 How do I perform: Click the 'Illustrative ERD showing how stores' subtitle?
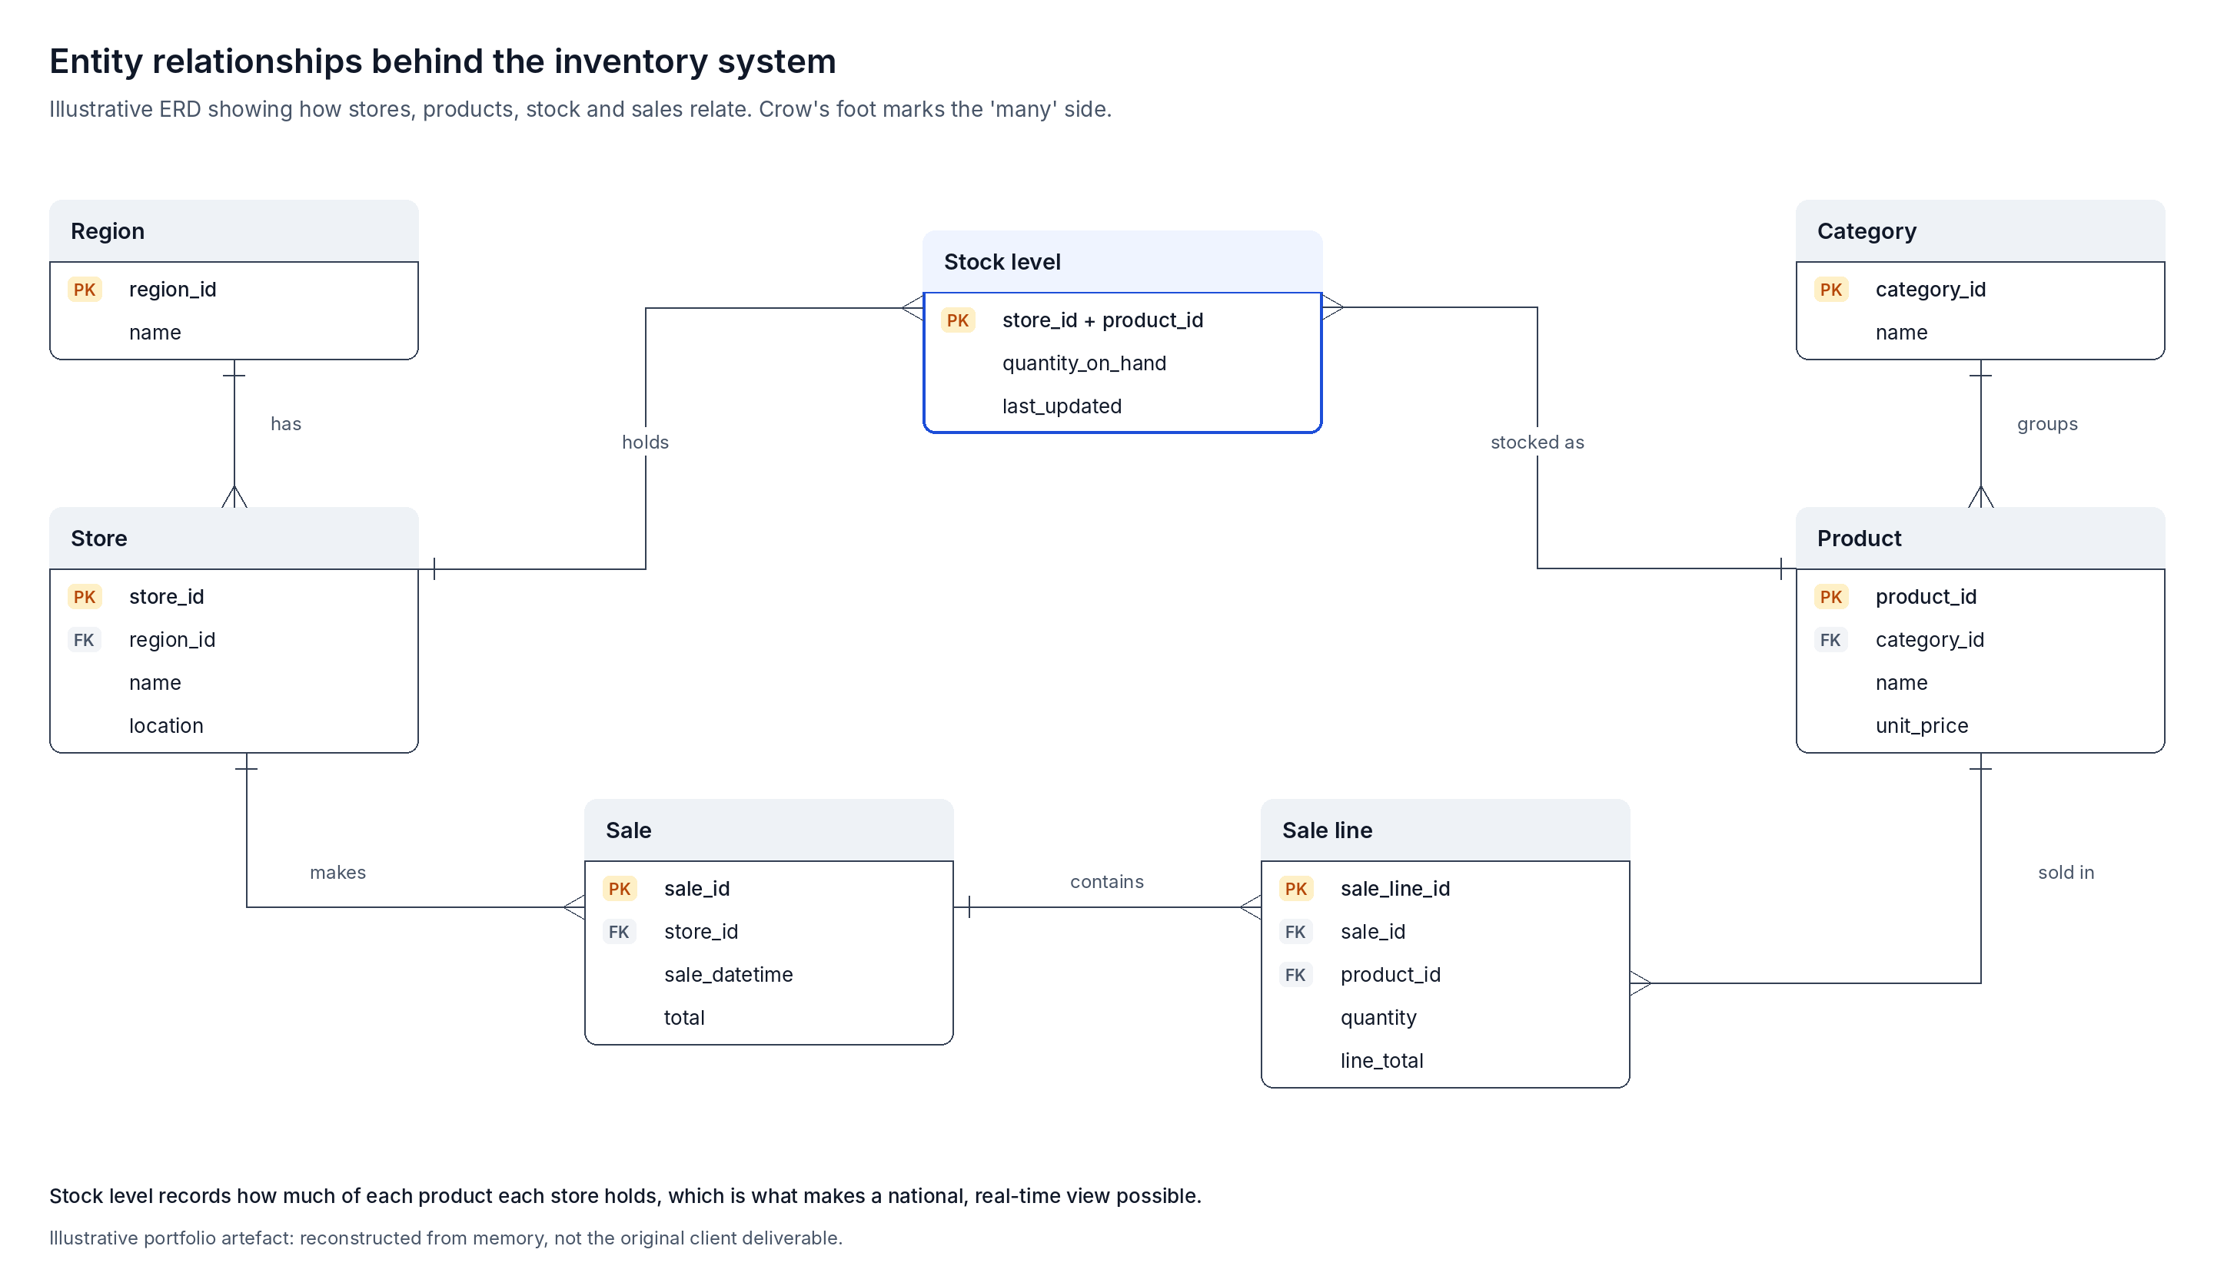tap(580, 108)
